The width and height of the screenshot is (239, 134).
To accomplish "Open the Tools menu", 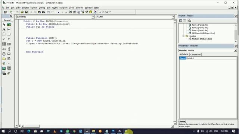I will 71,7.
